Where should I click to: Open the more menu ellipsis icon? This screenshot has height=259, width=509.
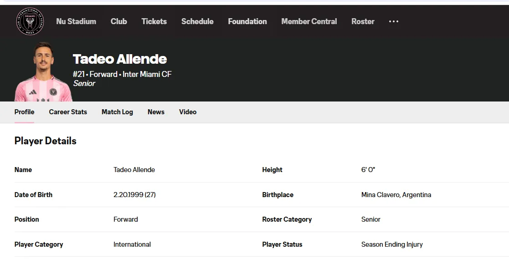coord(393,21)
